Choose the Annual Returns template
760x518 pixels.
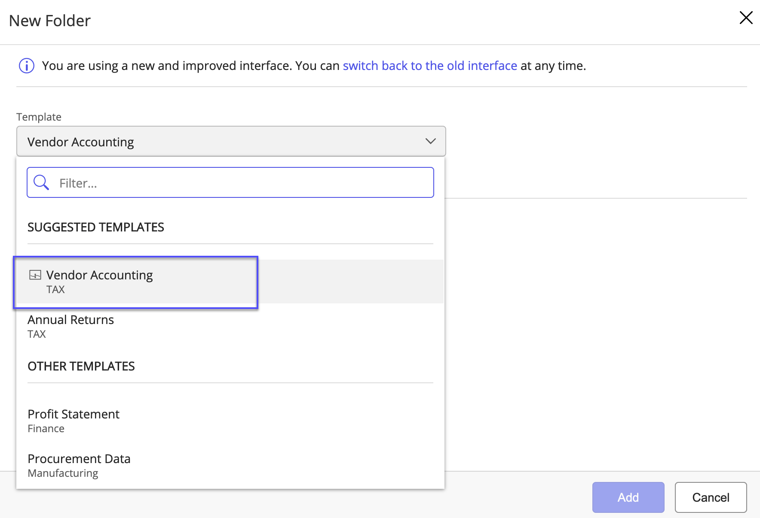[x=71, y=320]
